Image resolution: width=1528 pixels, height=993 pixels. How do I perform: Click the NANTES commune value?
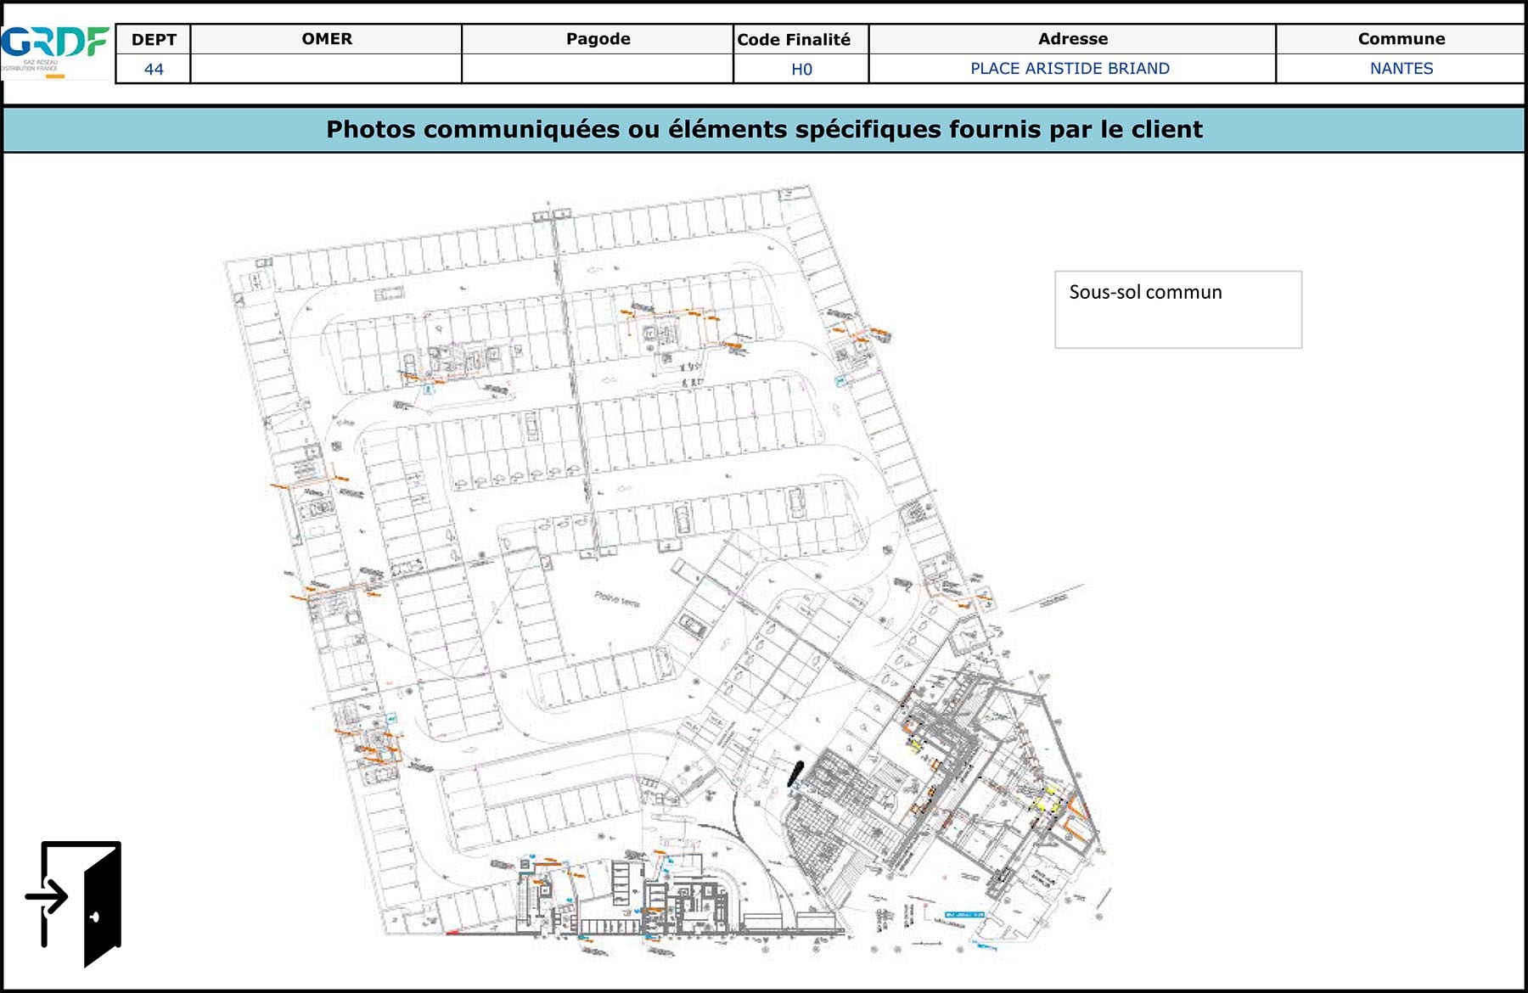[1401, 69]
